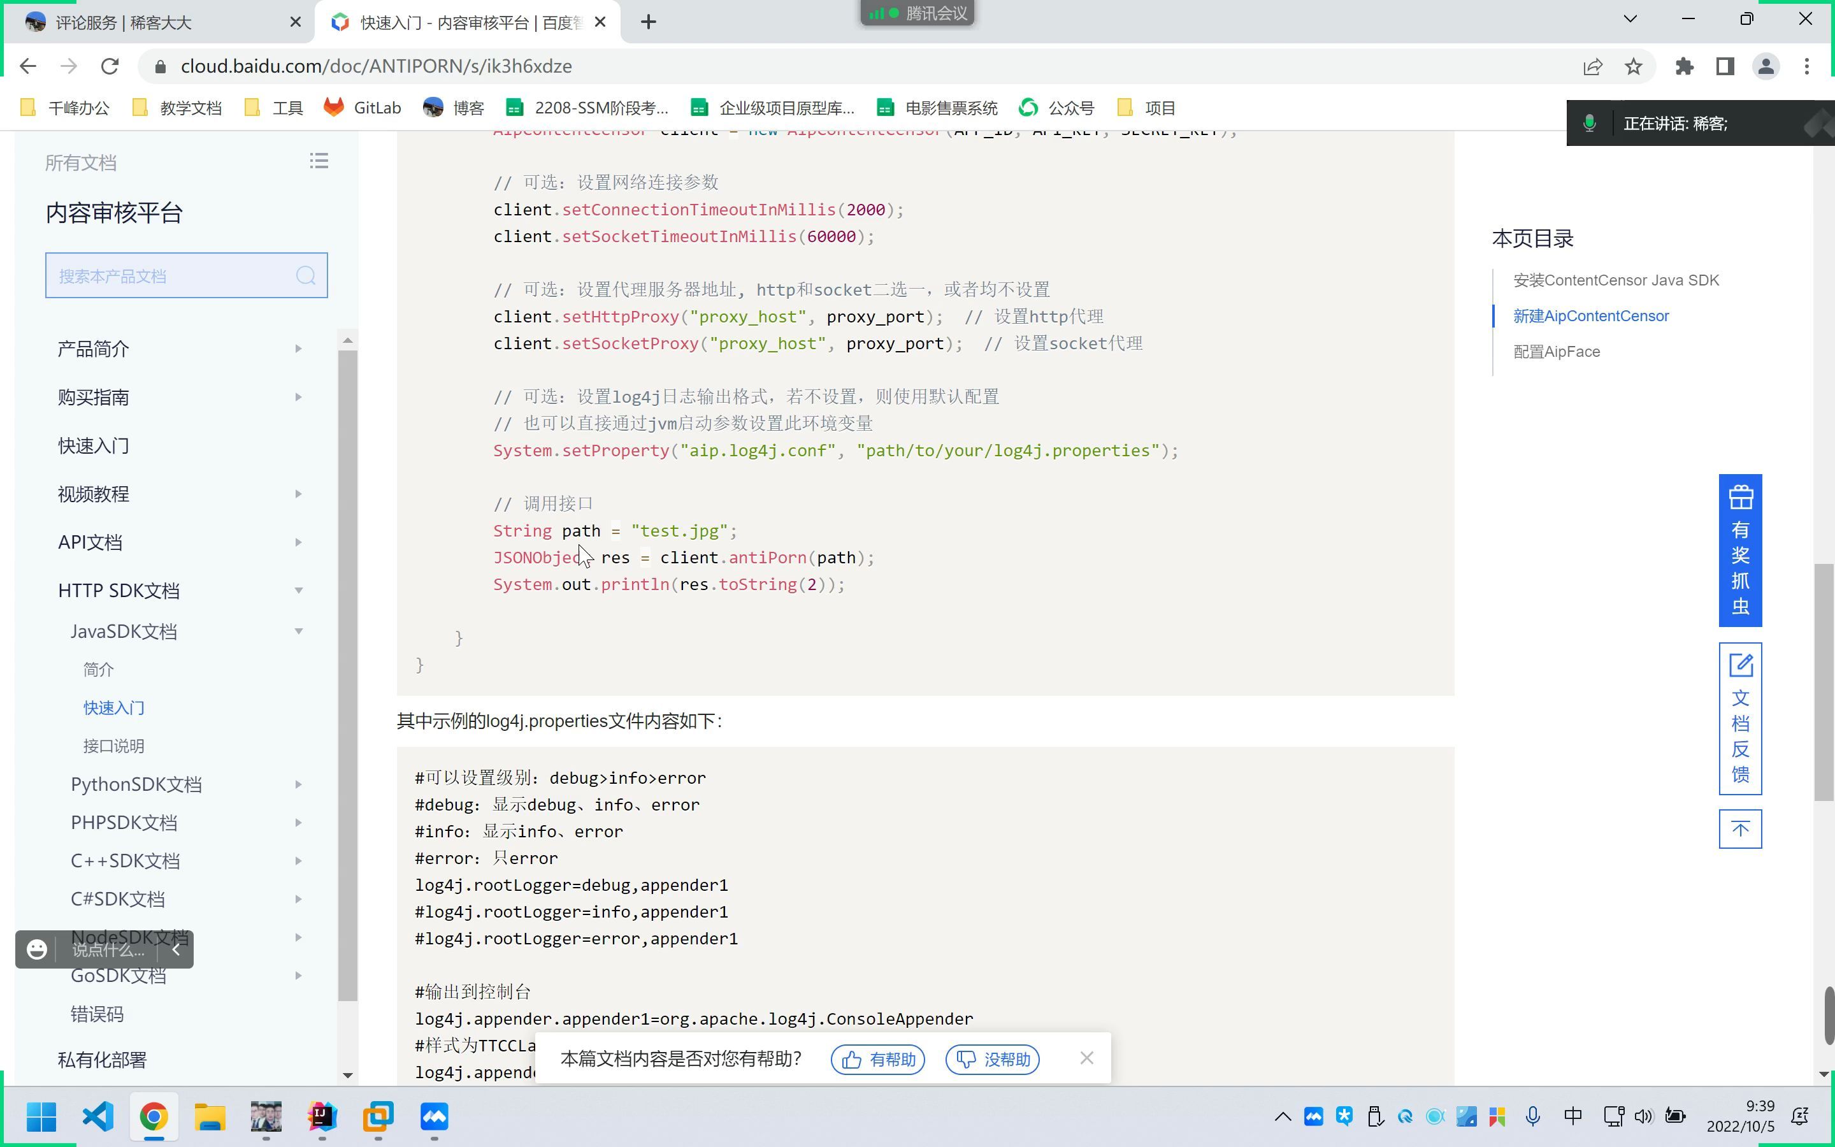Jump to 安装ContentCensor Java SDK section
The height and width of the screenshot is (1147, 1835).
pyautogui.click(x=1616, y=280)
